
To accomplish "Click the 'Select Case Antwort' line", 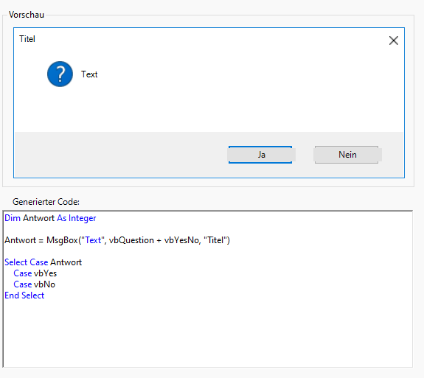I will [43, 262].
